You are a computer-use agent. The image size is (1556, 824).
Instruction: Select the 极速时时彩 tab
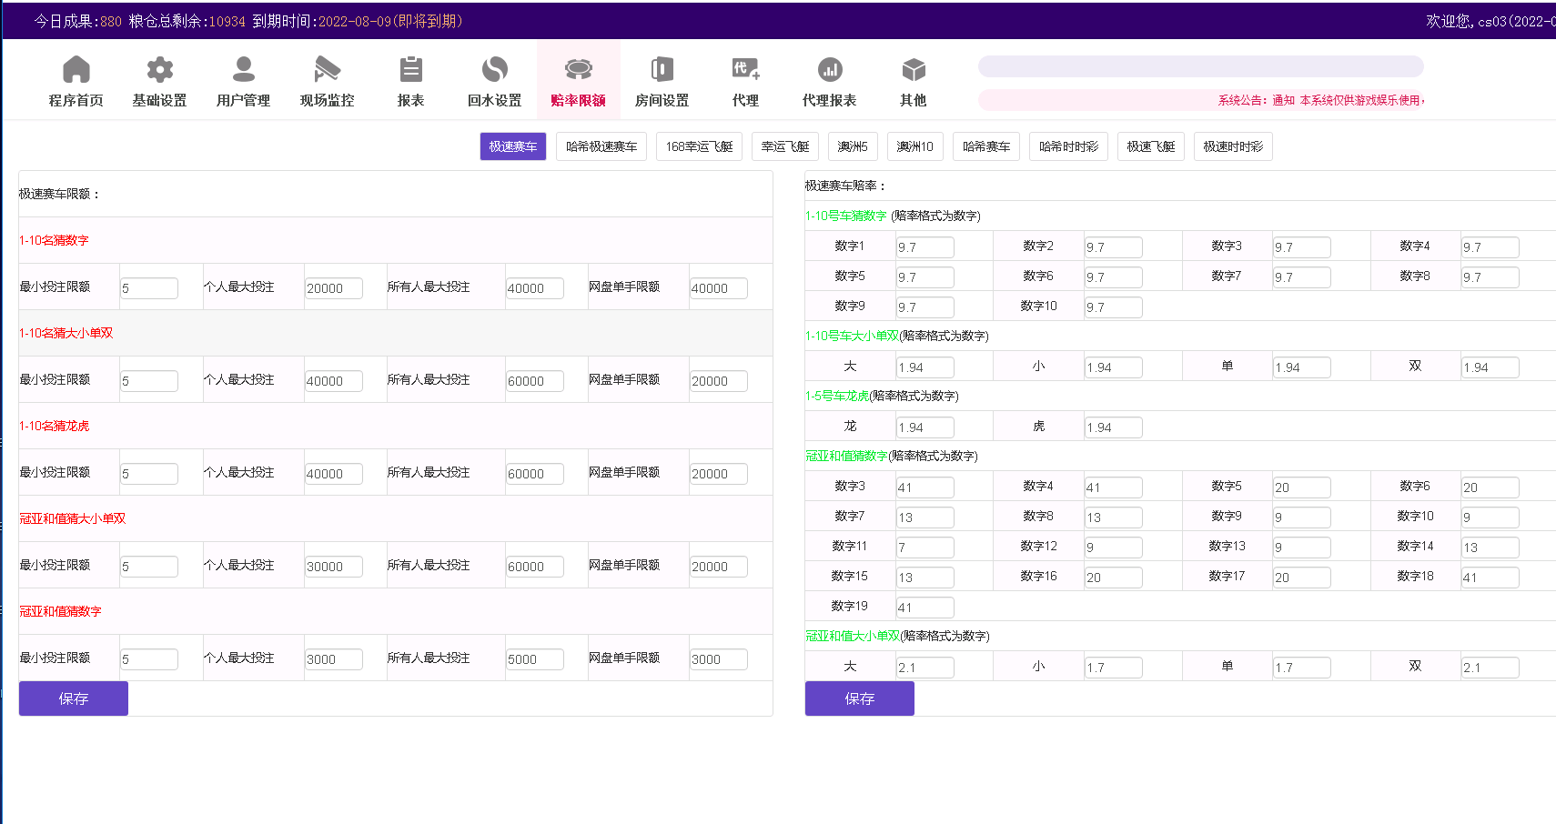coord(1233,146)
